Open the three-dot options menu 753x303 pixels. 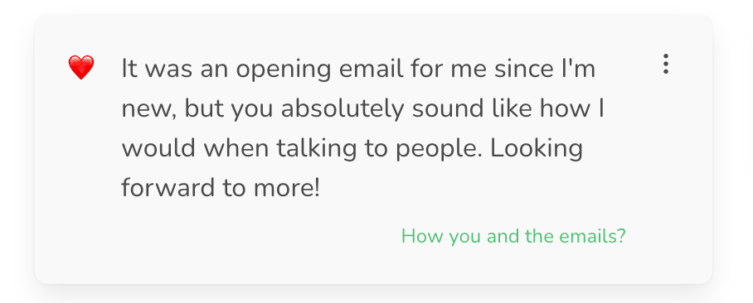[666, 64]
